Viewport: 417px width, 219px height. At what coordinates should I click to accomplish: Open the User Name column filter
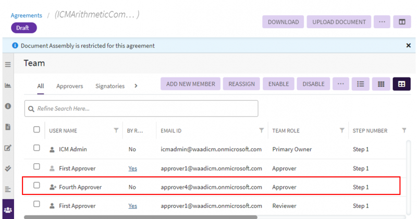pos(116,130)
